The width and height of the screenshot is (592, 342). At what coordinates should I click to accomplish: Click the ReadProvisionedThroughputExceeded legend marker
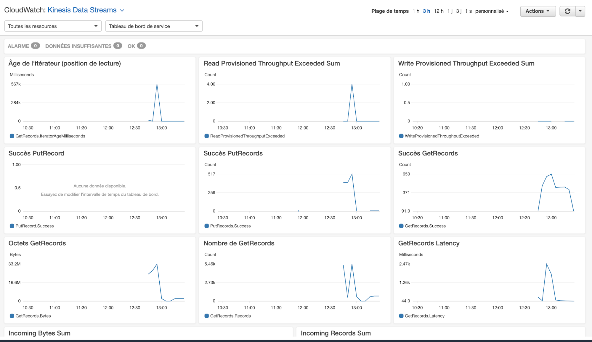(x=206, y=136)
